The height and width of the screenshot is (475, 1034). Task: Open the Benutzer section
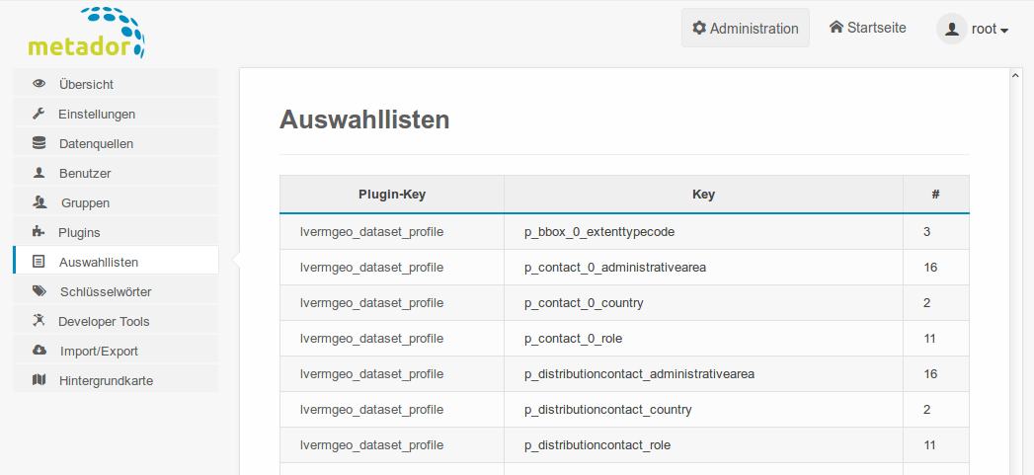pos(116,173)
